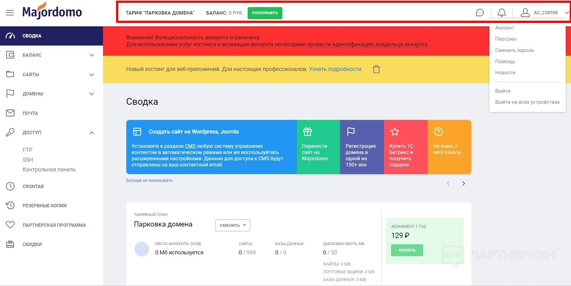Toggle the AC_238988 account dropdown arrow
571x286 pixels.
567,13
